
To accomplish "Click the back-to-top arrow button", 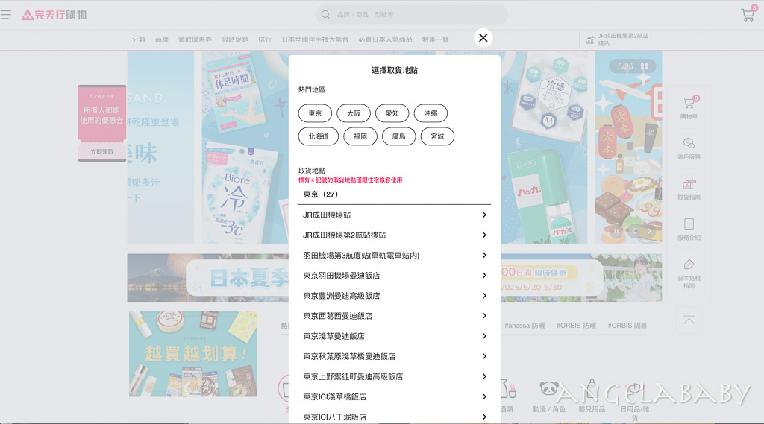I will point(689,320).
